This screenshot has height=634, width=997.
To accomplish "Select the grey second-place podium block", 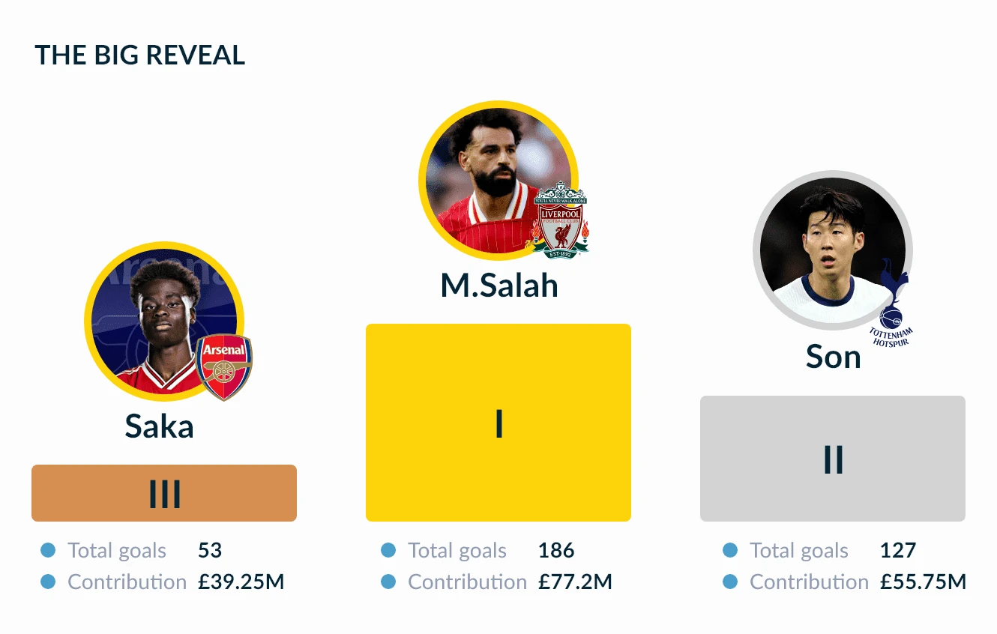I will coord(833,459).
